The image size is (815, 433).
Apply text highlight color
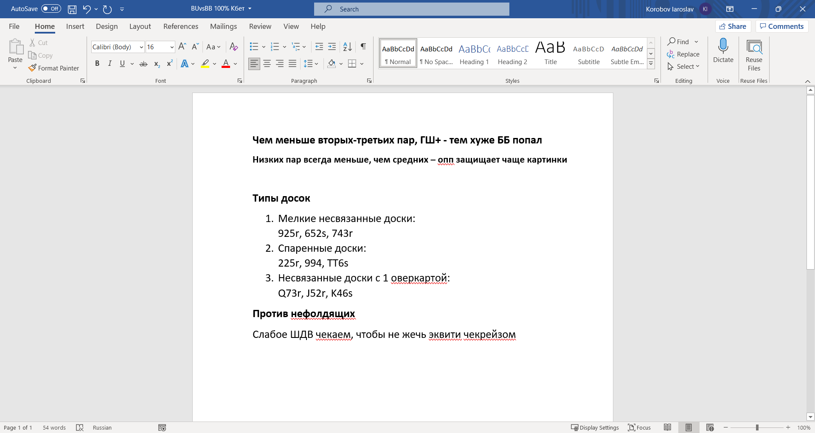pos(205,64)
